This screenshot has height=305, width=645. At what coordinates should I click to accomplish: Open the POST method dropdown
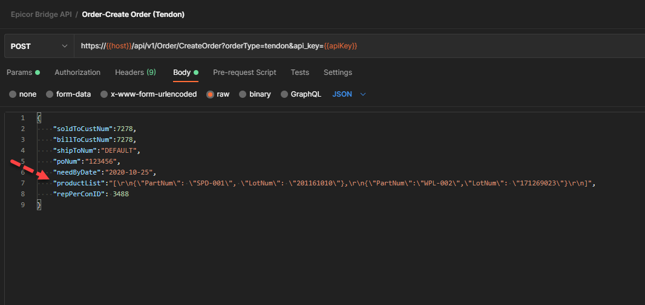click(39, 46)
